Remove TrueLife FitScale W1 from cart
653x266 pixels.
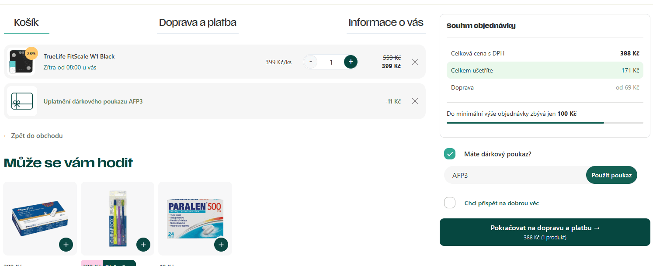coord(414,62)
